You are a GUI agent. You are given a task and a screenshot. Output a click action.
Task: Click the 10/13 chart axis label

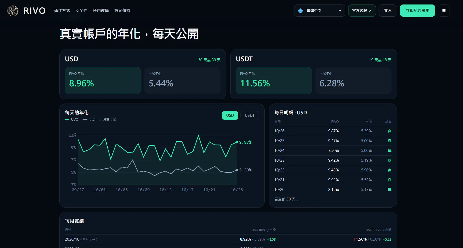pos(165,190)
